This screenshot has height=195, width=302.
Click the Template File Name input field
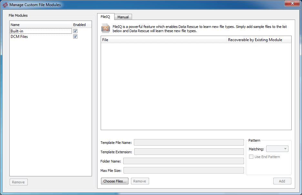click(189, 142)
